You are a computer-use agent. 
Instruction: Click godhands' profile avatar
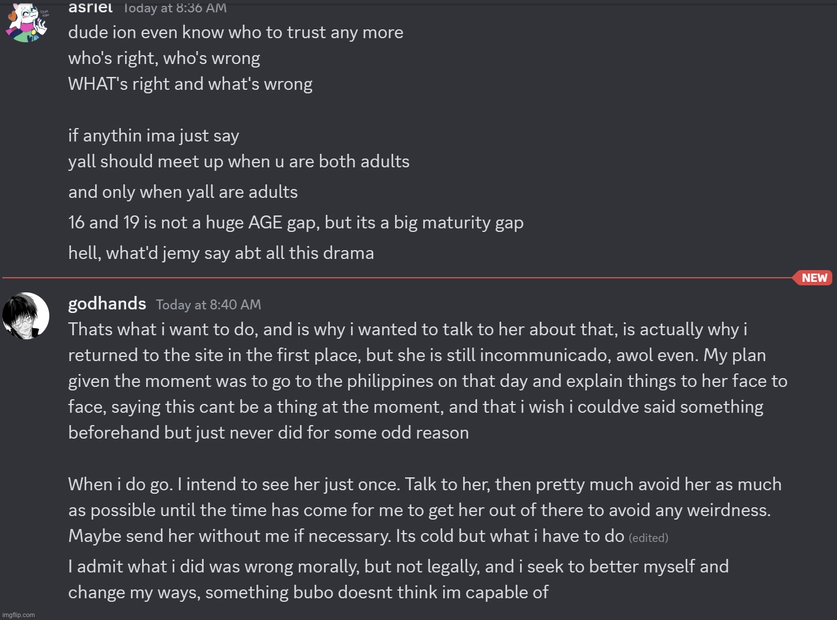tap(26, 316)
